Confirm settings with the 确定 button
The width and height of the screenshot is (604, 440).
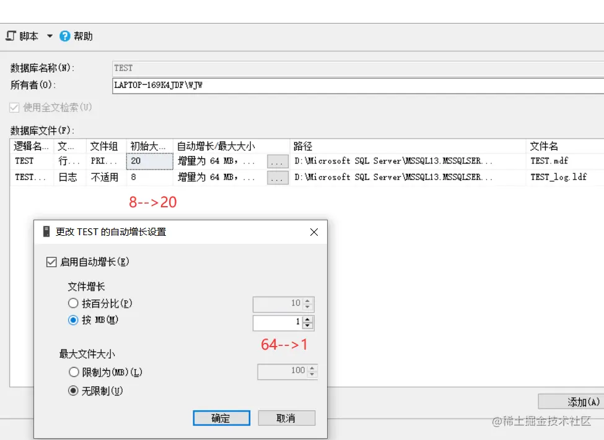[221, 418]
